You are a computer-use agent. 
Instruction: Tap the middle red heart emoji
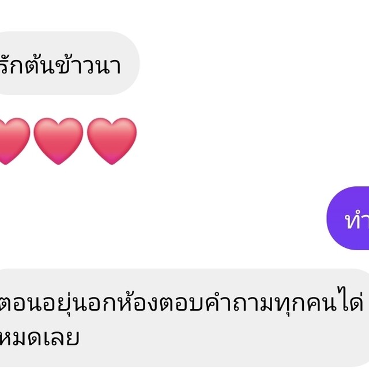pos(59,141)
